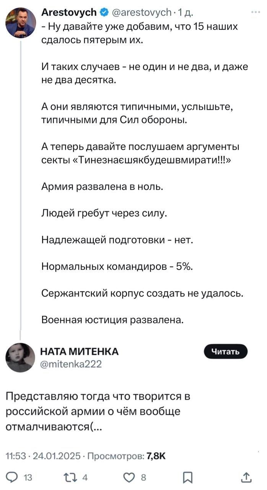This screenshot has width=267, height=490.
Task: Click the repost count number 4
Action: pos(85,477)
